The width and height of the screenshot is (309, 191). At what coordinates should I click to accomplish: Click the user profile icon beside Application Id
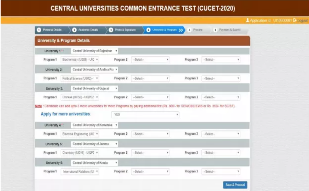pyautogui.click(x=248, y=20)
